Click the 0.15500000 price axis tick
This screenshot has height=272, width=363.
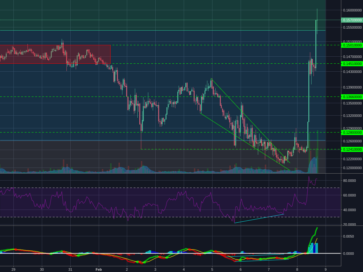[x=352, y=27]
